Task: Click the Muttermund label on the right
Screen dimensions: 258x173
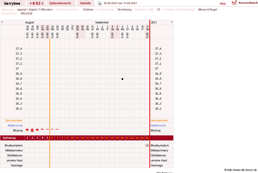Action: pyautogui.click(x=158, y=125)
